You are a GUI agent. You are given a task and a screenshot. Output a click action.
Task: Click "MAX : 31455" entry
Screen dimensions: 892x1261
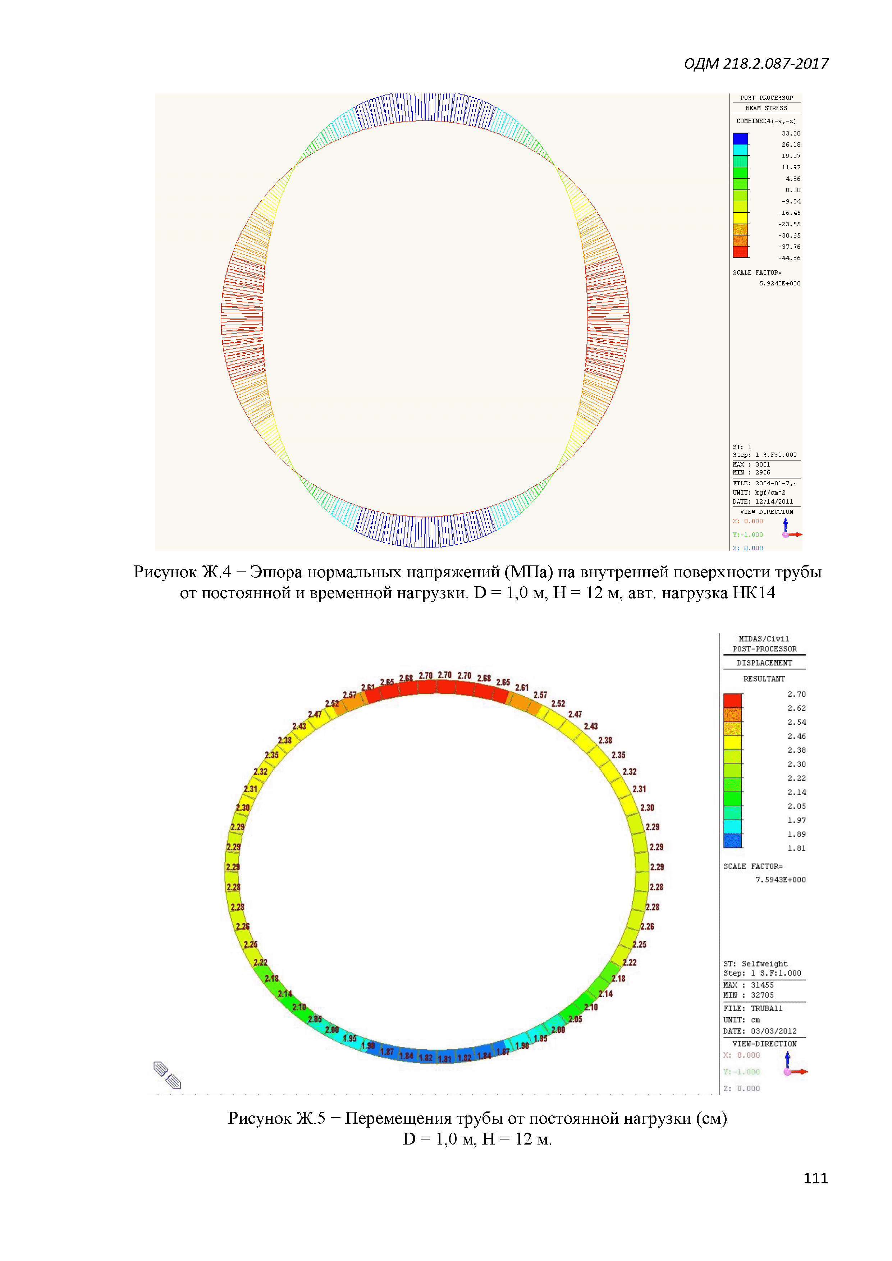click(x=748, y=985)
